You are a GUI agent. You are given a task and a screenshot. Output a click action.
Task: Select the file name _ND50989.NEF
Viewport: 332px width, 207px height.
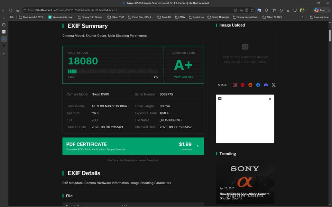tap(171, 120)
